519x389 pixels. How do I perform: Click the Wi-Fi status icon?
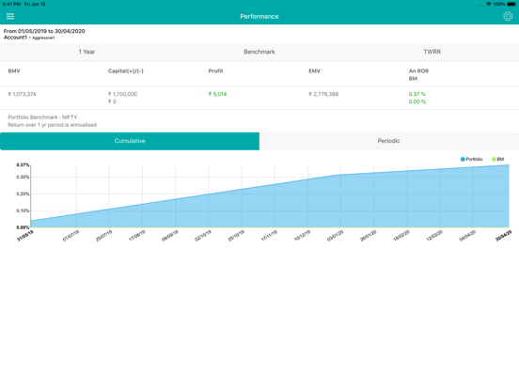click(489, 4)
